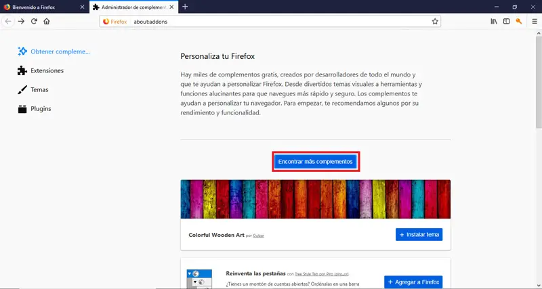Click the Personaliza tu Firefox heading
Image resolution: width=542 pixels, height=289 pixels.
pyautogui.click(x=217, y=56)
